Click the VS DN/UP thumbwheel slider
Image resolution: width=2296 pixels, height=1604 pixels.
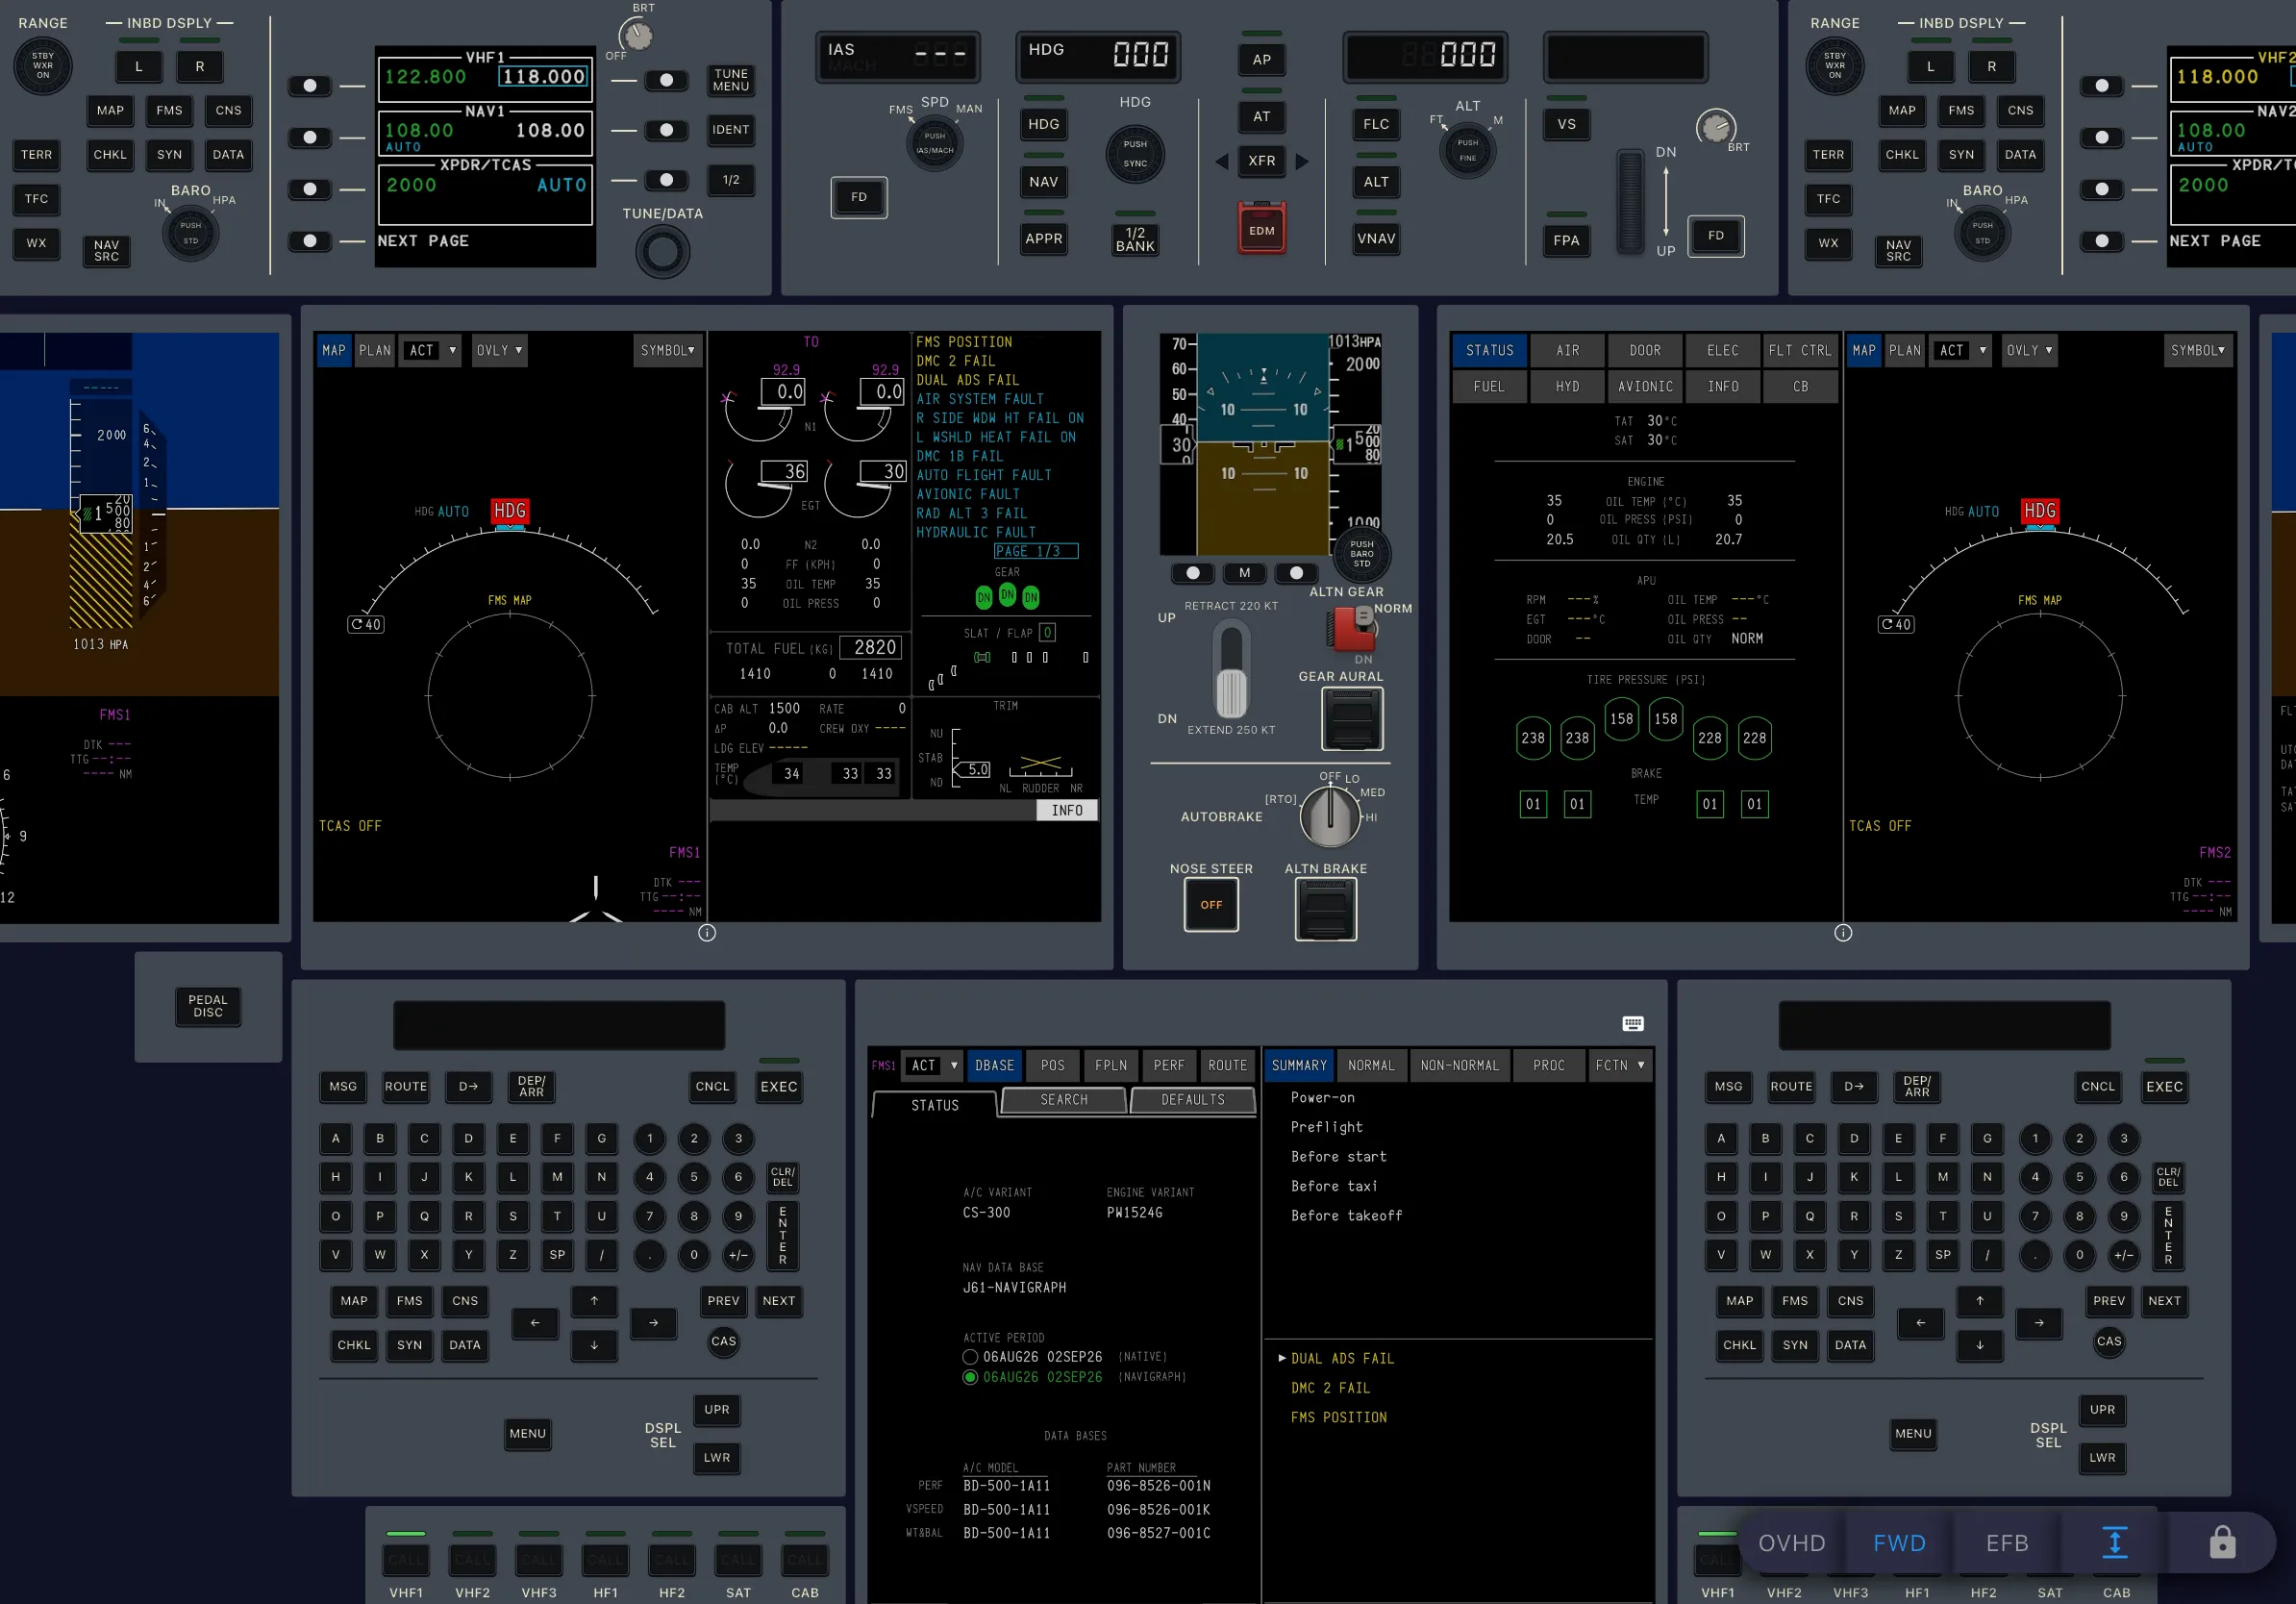[x=1630, y=201]
